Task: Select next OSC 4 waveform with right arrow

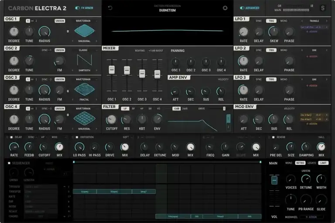Action: point(96,129)
